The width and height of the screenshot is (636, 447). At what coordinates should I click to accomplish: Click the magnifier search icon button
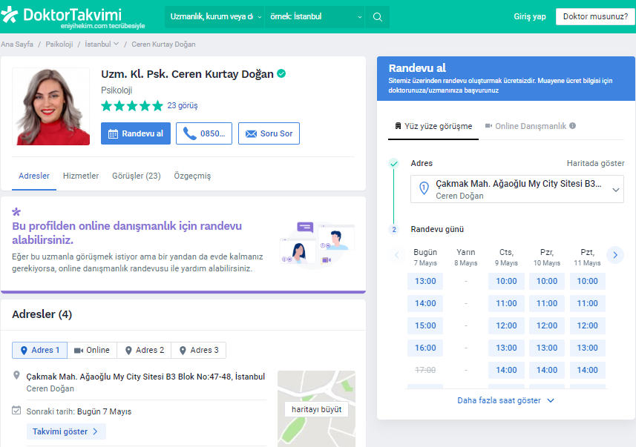click(377, 17)
